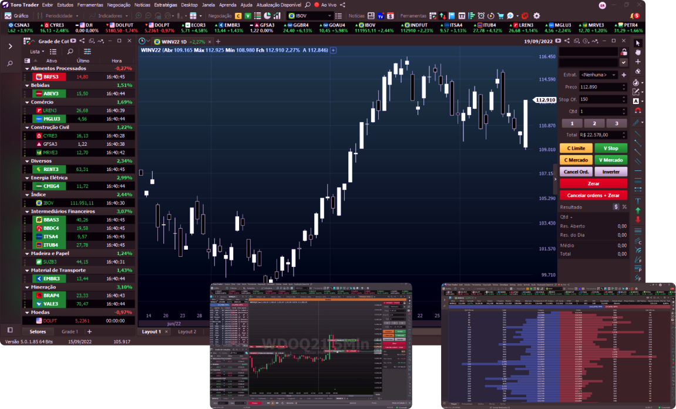Open the replay circular arrow icon
This screenshot has width=676, height=409.
(x=490, y=15)
